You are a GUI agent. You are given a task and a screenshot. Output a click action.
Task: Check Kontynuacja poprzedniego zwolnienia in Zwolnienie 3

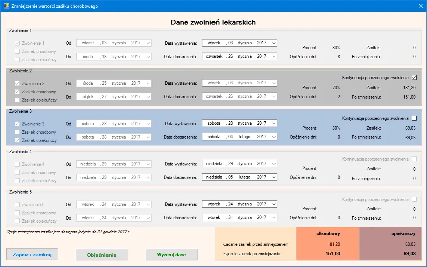tap(414, 118)
